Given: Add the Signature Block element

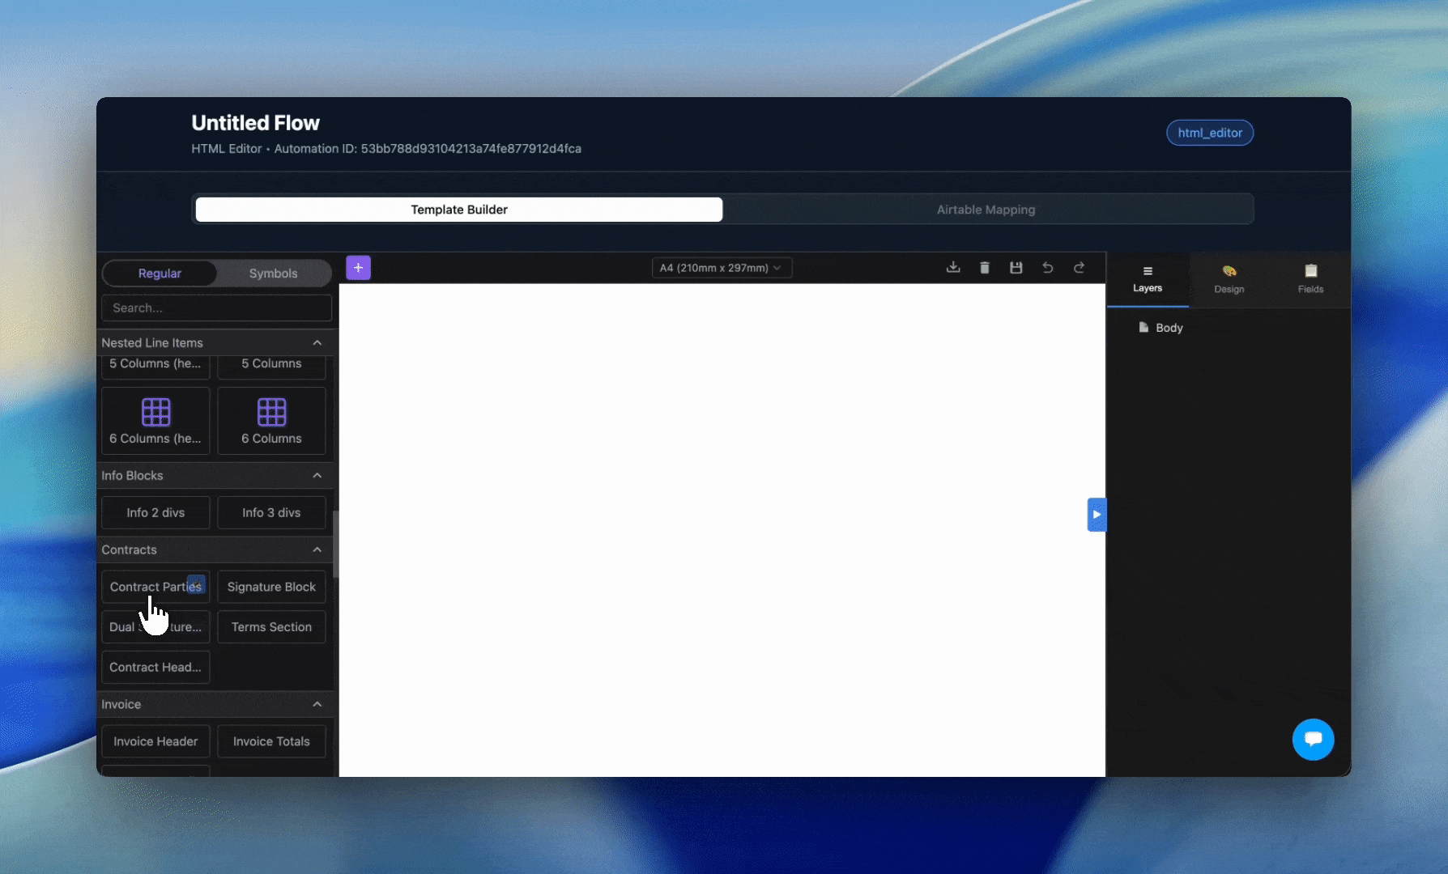Looking at the screenshot, I should click(x=271, y=587).
